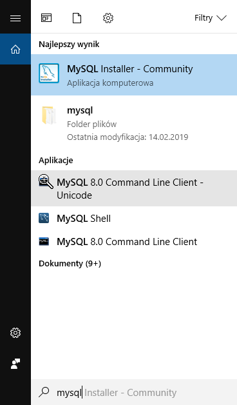The height and width of the screenshot is (405, 237).
Task: Open the hamburger menu icon
Action: point(15,18)
